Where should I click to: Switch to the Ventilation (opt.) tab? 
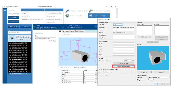pyautogui.click(x=68, y=31)
